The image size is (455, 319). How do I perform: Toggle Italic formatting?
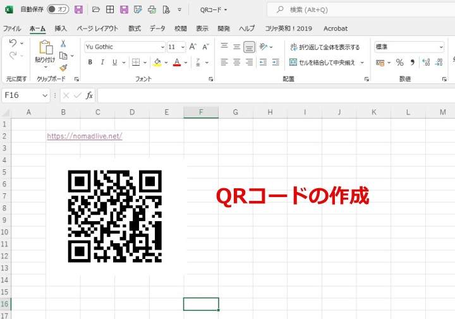click(102, 62)
